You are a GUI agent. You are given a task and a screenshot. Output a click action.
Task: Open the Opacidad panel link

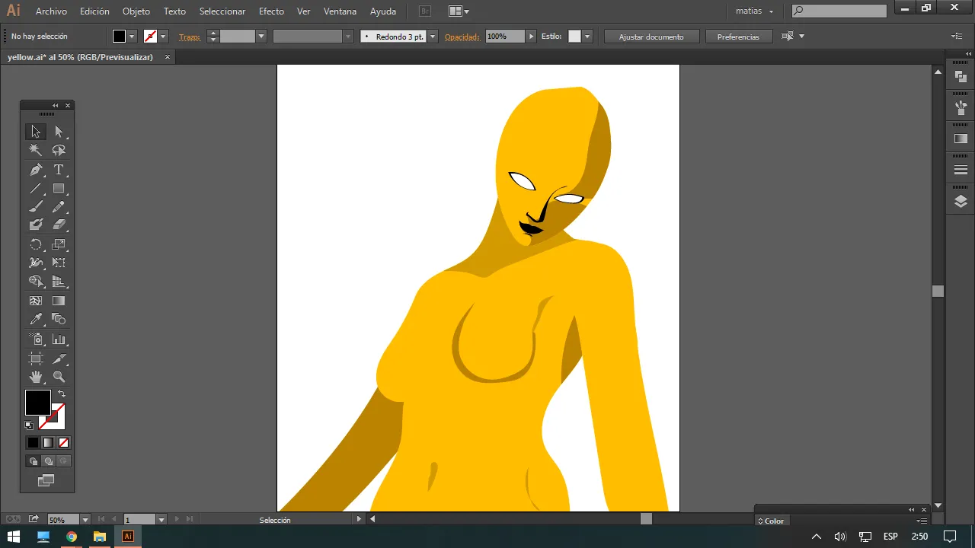pyautogui.click(x=462, y=37)
